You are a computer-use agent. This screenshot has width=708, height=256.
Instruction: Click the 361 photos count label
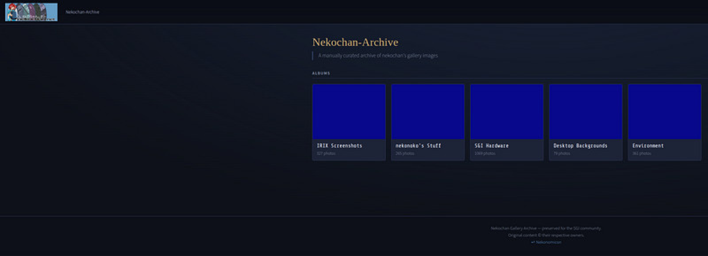641,153
